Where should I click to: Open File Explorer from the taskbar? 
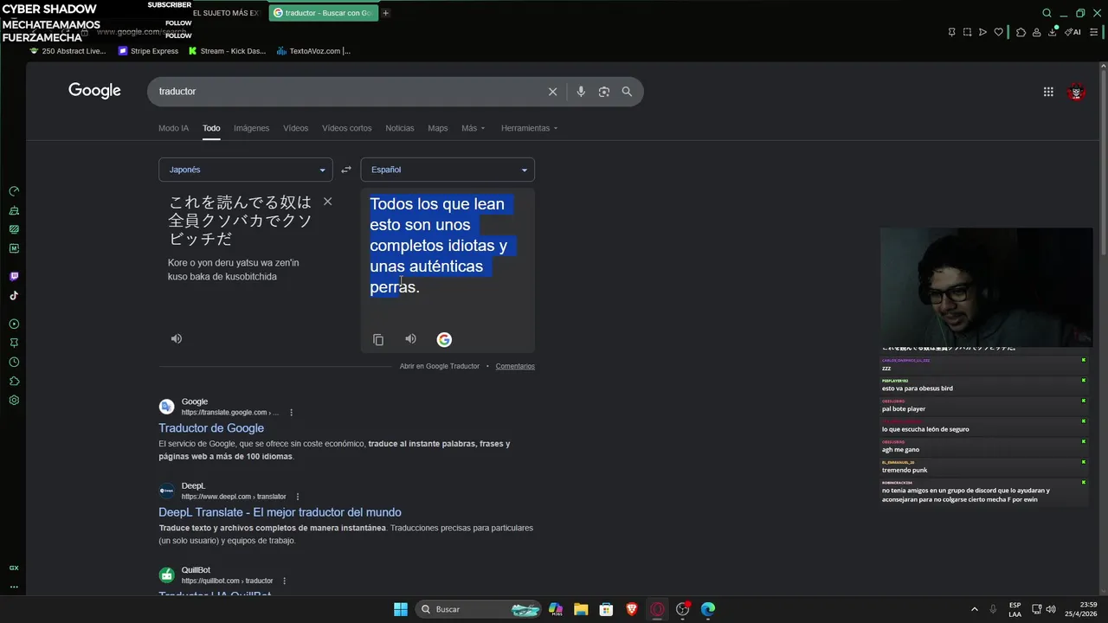[x=581, y=609]
